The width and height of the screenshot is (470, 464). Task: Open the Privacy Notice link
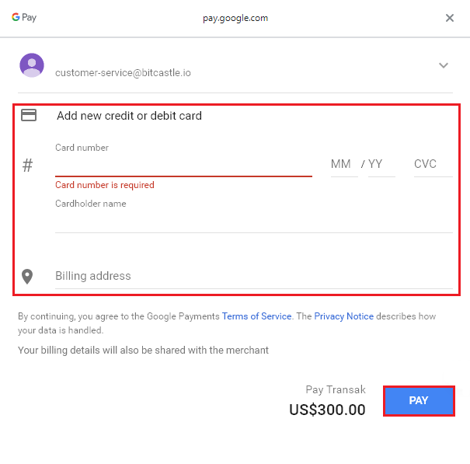click(x=344, y=316)
